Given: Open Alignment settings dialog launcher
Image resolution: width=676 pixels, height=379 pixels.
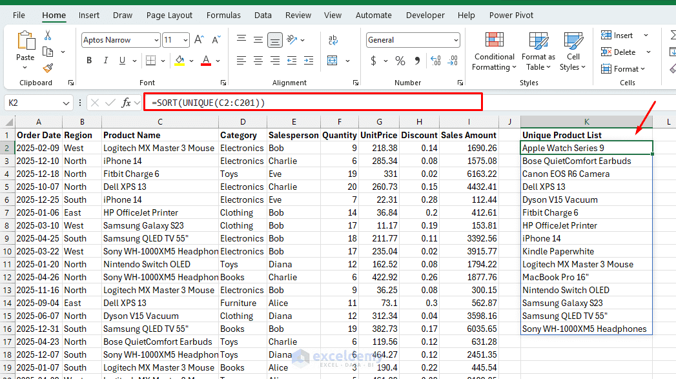Looking at the screenshot, I should click(356, 83).
